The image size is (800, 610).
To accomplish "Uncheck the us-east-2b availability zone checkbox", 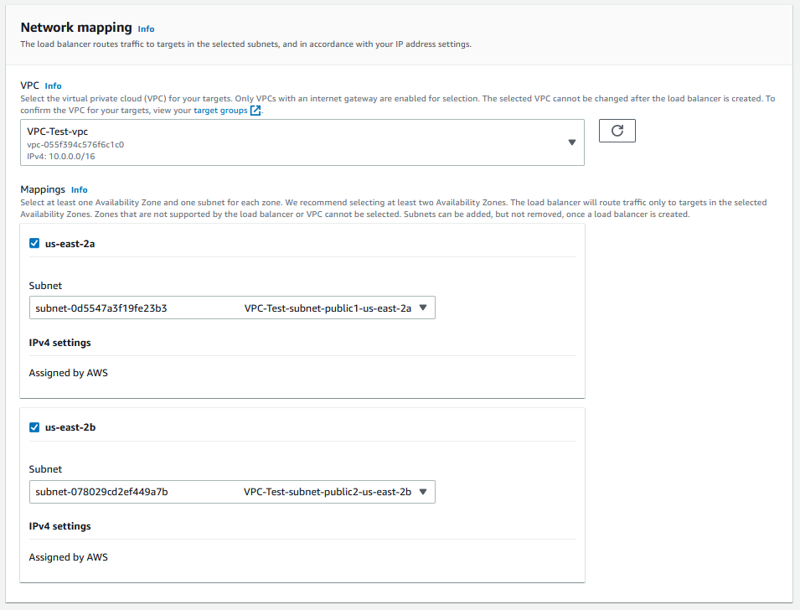I will point(34,427).
